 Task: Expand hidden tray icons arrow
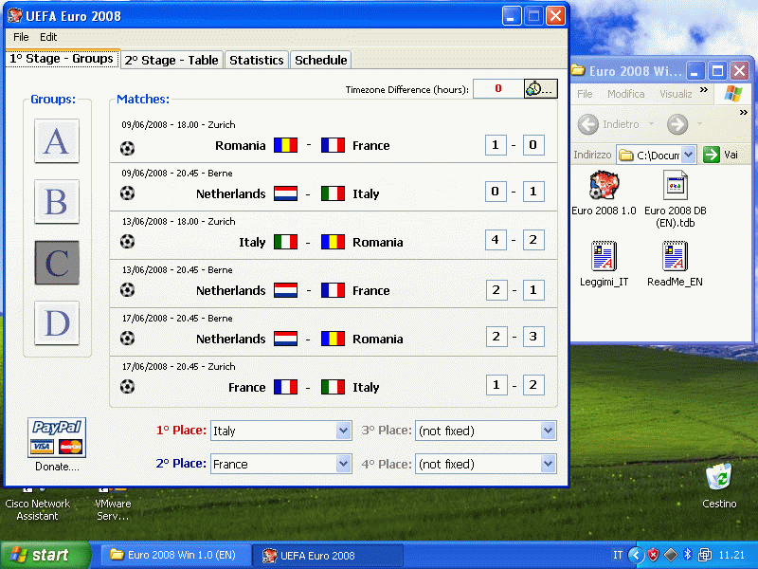coord(636,555)
